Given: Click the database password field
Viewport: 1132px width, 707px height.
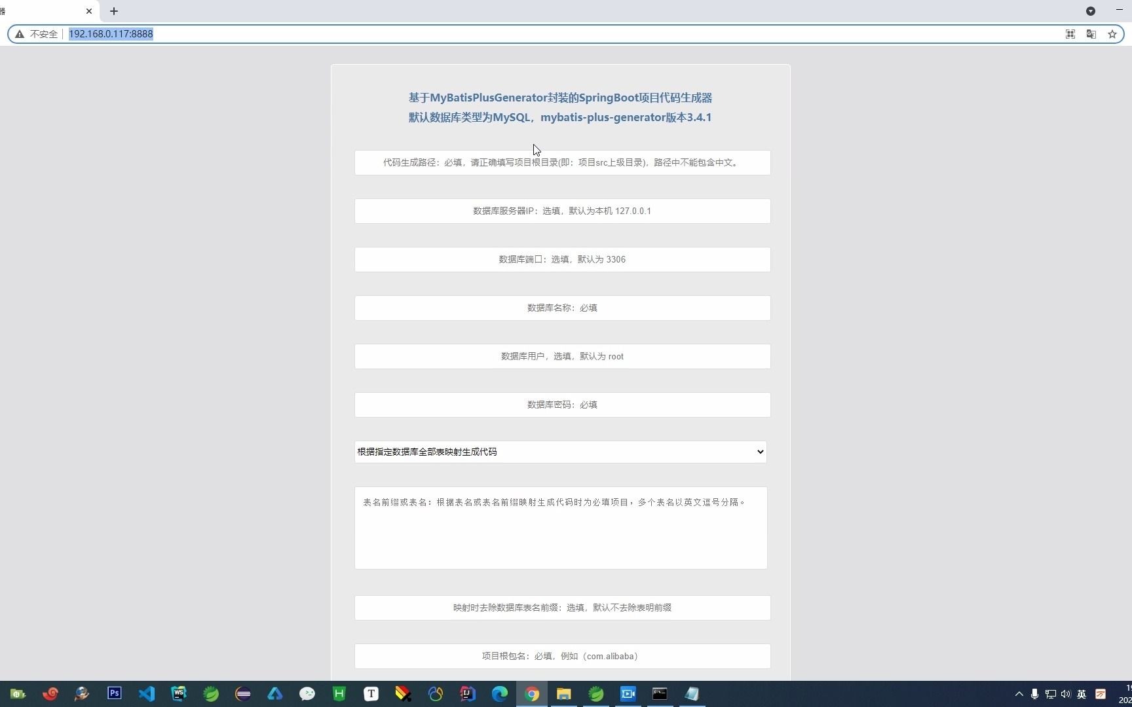Looking at the screenshot, I should point(562,405).
